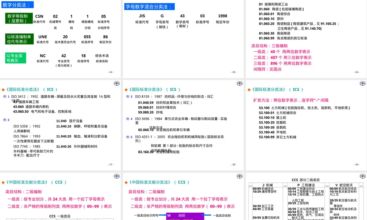Image resolution: width=367 pixels, height=220 pixels.
Task: Click 43.060.50 电气和电子设备、控制系统 line
Action: click(42, 111)
